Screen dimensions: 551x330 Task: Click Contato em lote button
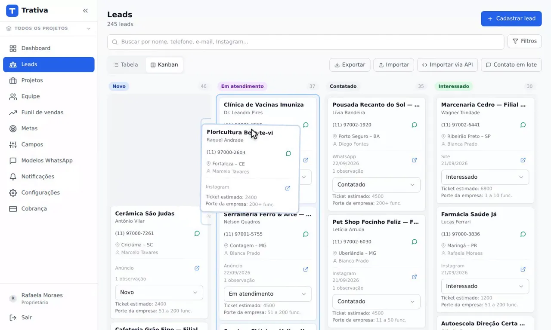[x=511, y=65]
